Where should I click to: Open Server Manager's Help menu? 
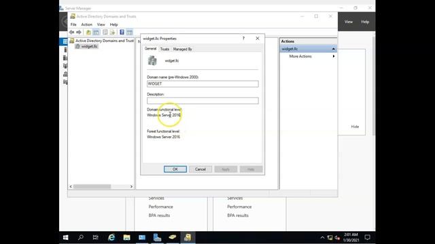[x=365, y=22]
